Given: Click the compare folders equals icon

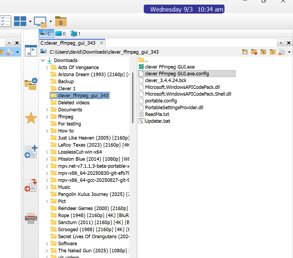Looking at the screenshot, I should point(31,84).
